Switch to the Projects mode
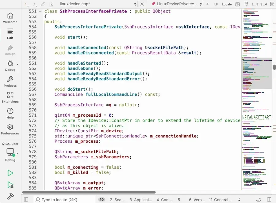 click(10, 82)
